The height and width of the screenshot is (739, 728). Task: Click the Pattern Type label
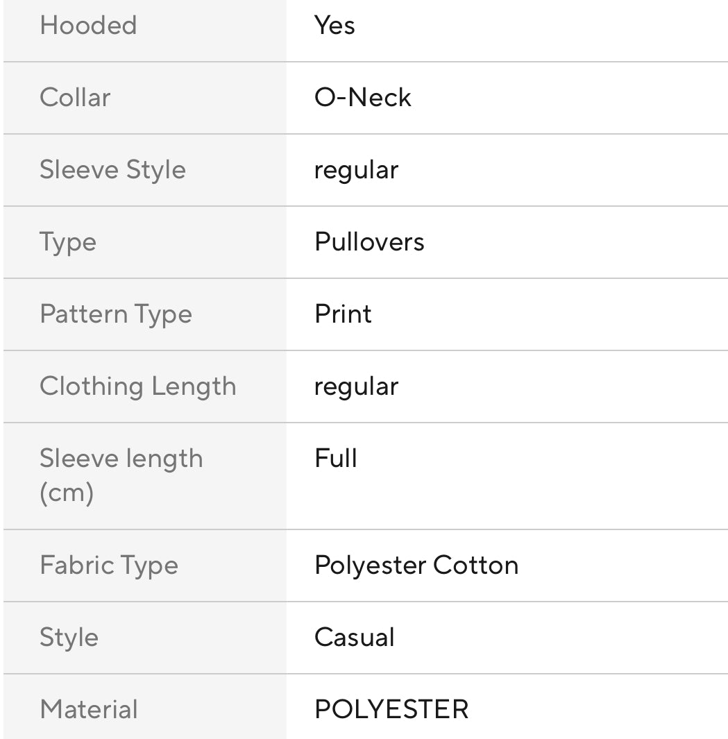[116, 314]
